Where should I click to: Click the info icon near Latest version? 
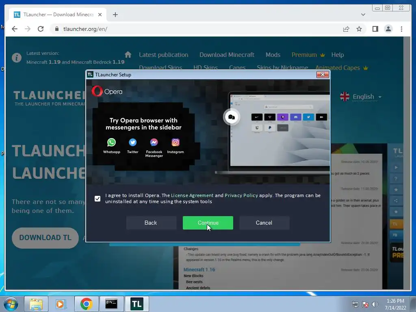click(16, 58)
